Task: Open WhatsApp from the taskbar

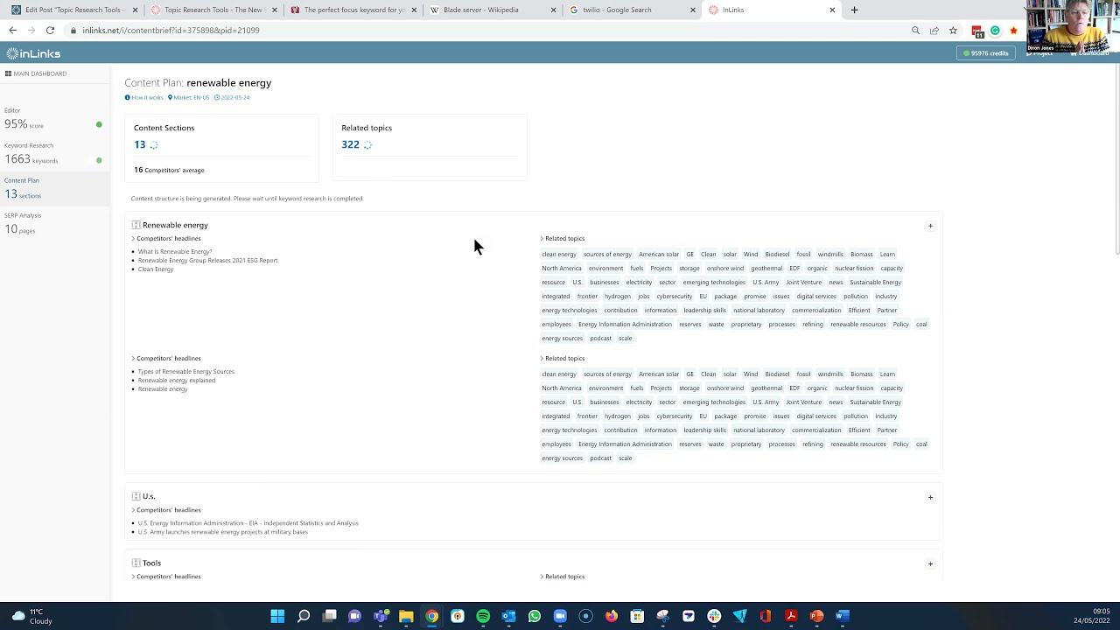Action: pos(535,616)
